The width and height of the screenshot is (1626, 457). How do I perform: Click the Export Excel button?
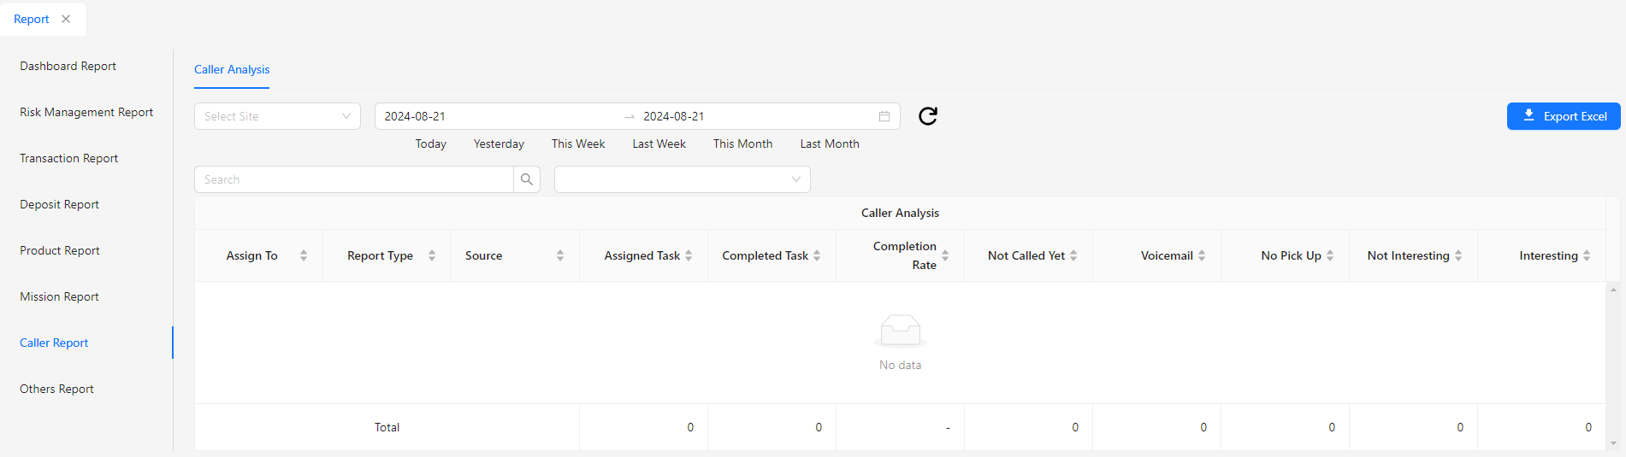(1563, 116)
